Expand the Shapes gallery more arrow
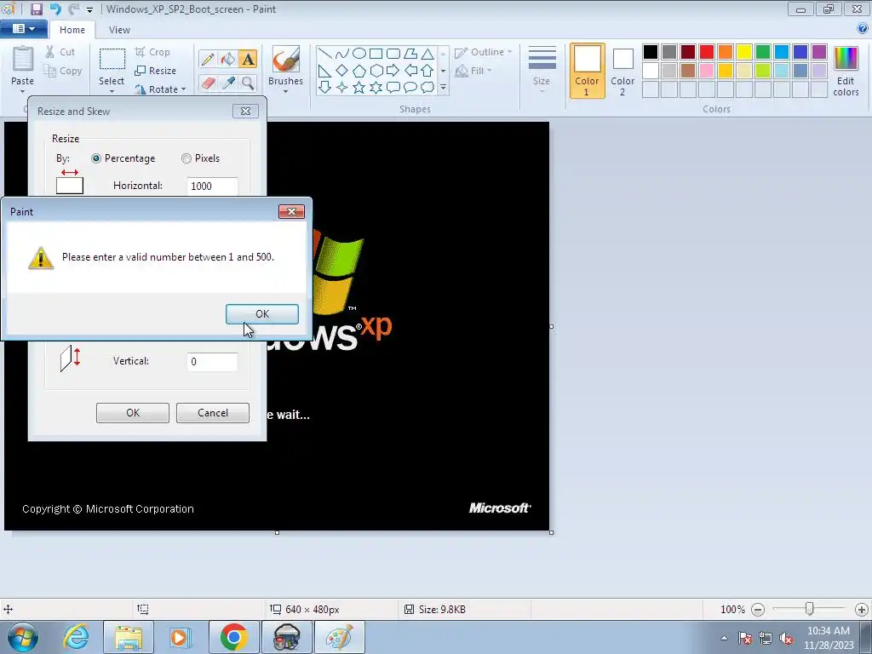This screenshot has height=654, width=872. [443, 88]
